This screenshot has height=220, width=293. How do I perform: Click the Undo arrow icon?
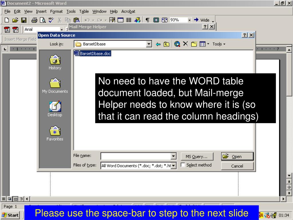point(87,20)
